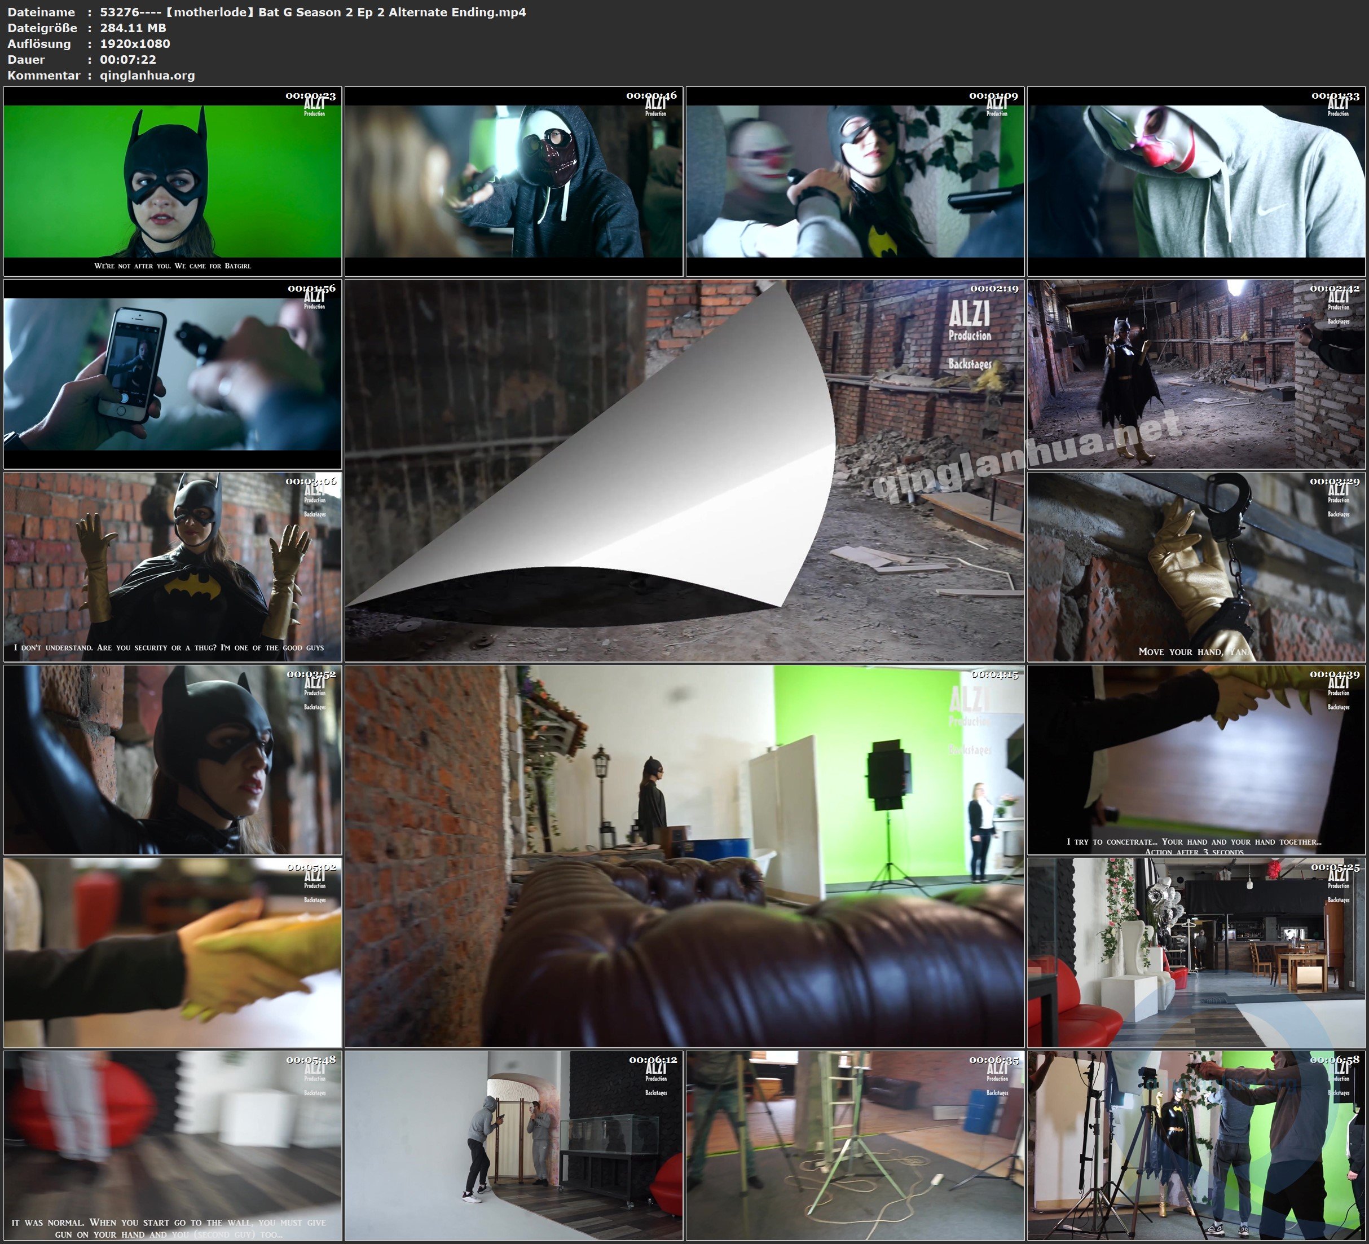Screen dimensions: 1369x1244
Task: Open the thumbnail timestamped 00:05:48
Action: (173, 1145)
